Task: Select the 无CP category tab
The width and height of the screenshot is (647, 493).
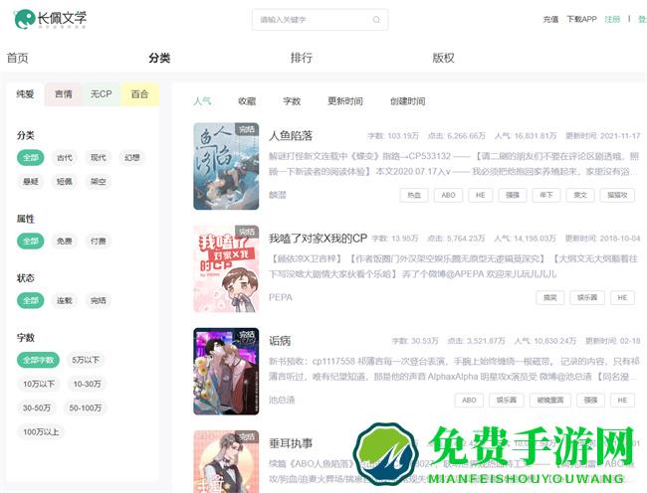Action: [101, 94]
